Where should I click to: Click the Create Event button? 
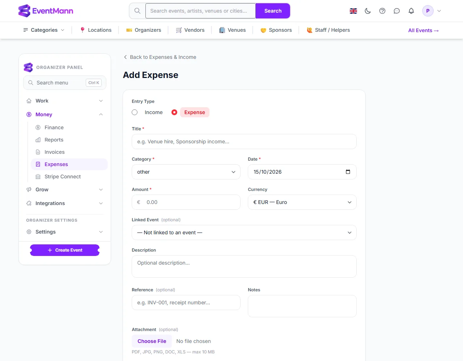(x=65, y=250)
